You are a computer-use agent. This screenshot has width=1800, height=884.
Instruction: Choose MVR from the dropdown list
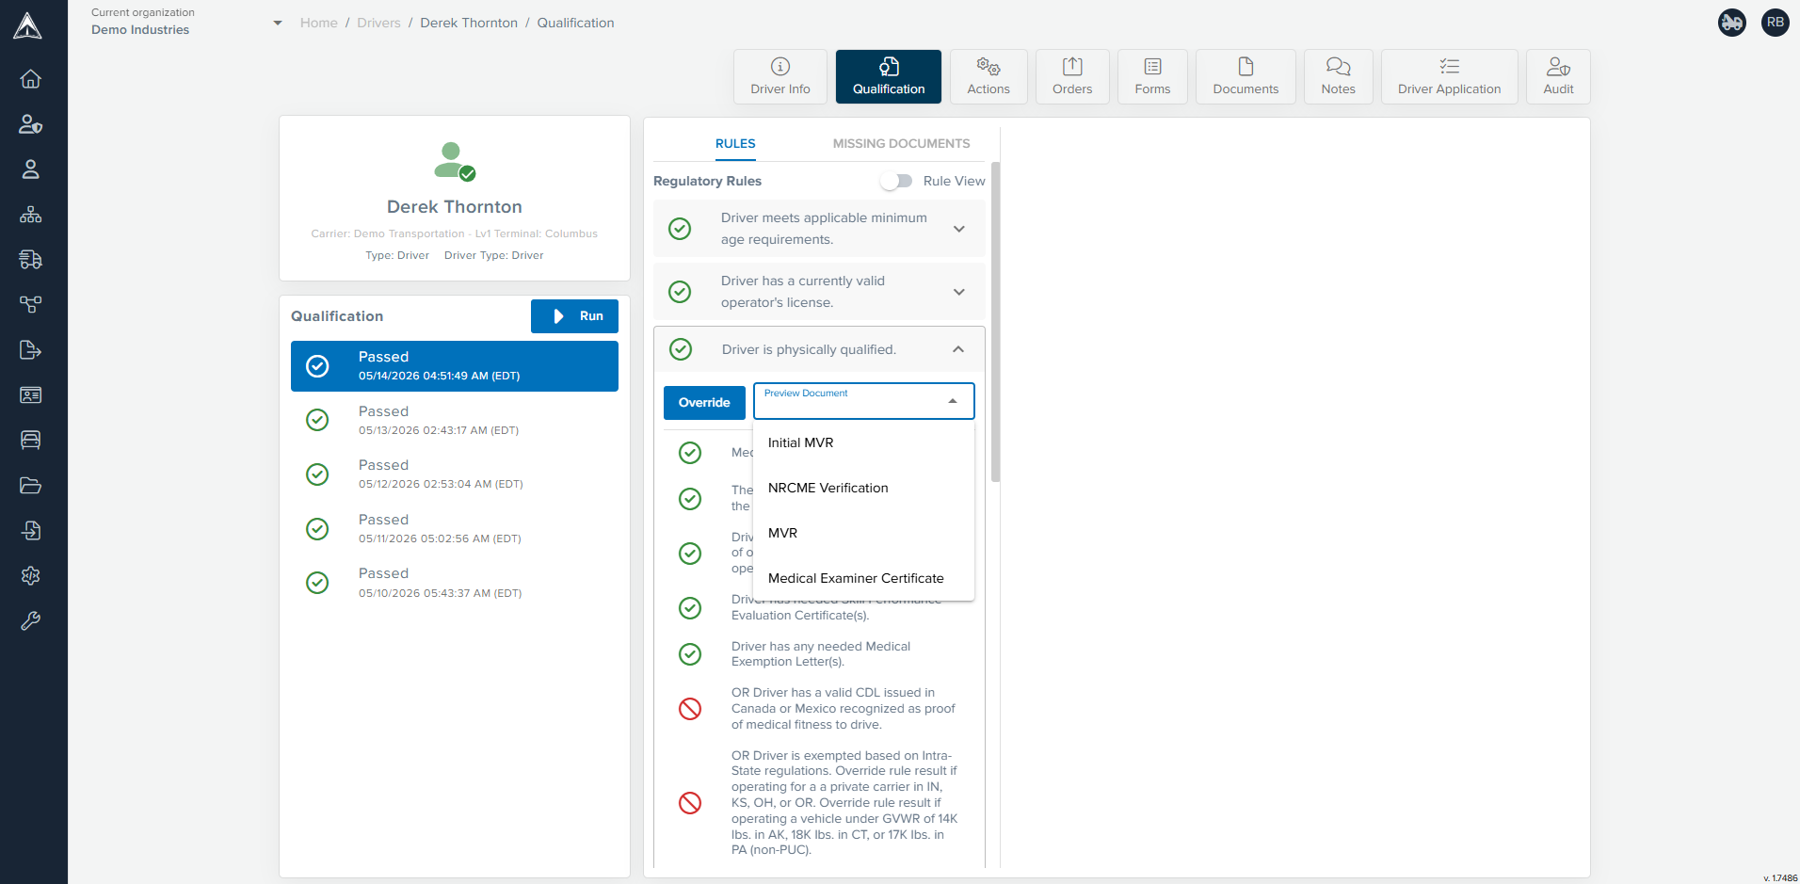click(x=864, y=533)
